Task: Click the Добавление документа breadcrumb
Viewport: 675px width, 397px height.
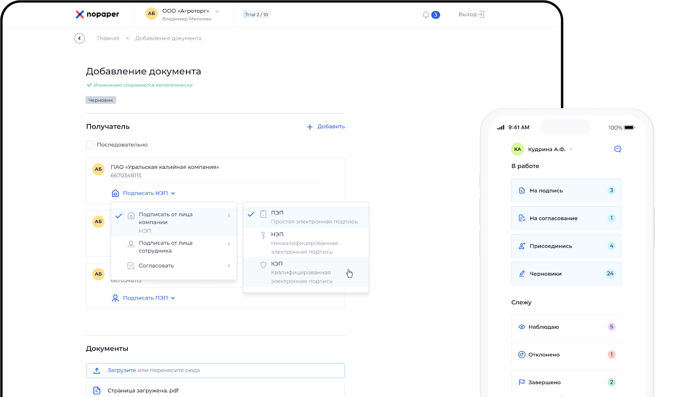Action: [168, 38]
